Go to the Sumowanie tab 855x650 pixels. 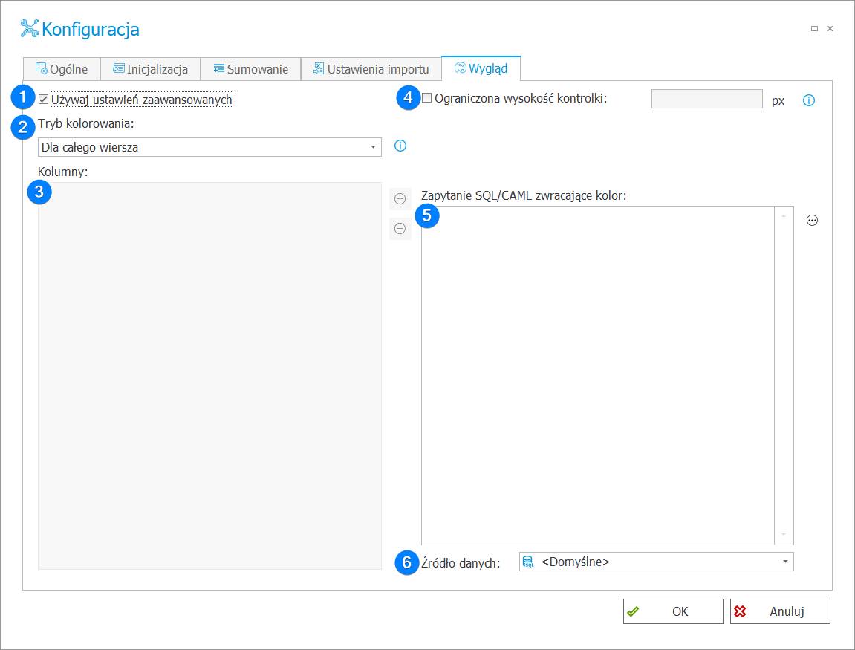tap(250, 69)
